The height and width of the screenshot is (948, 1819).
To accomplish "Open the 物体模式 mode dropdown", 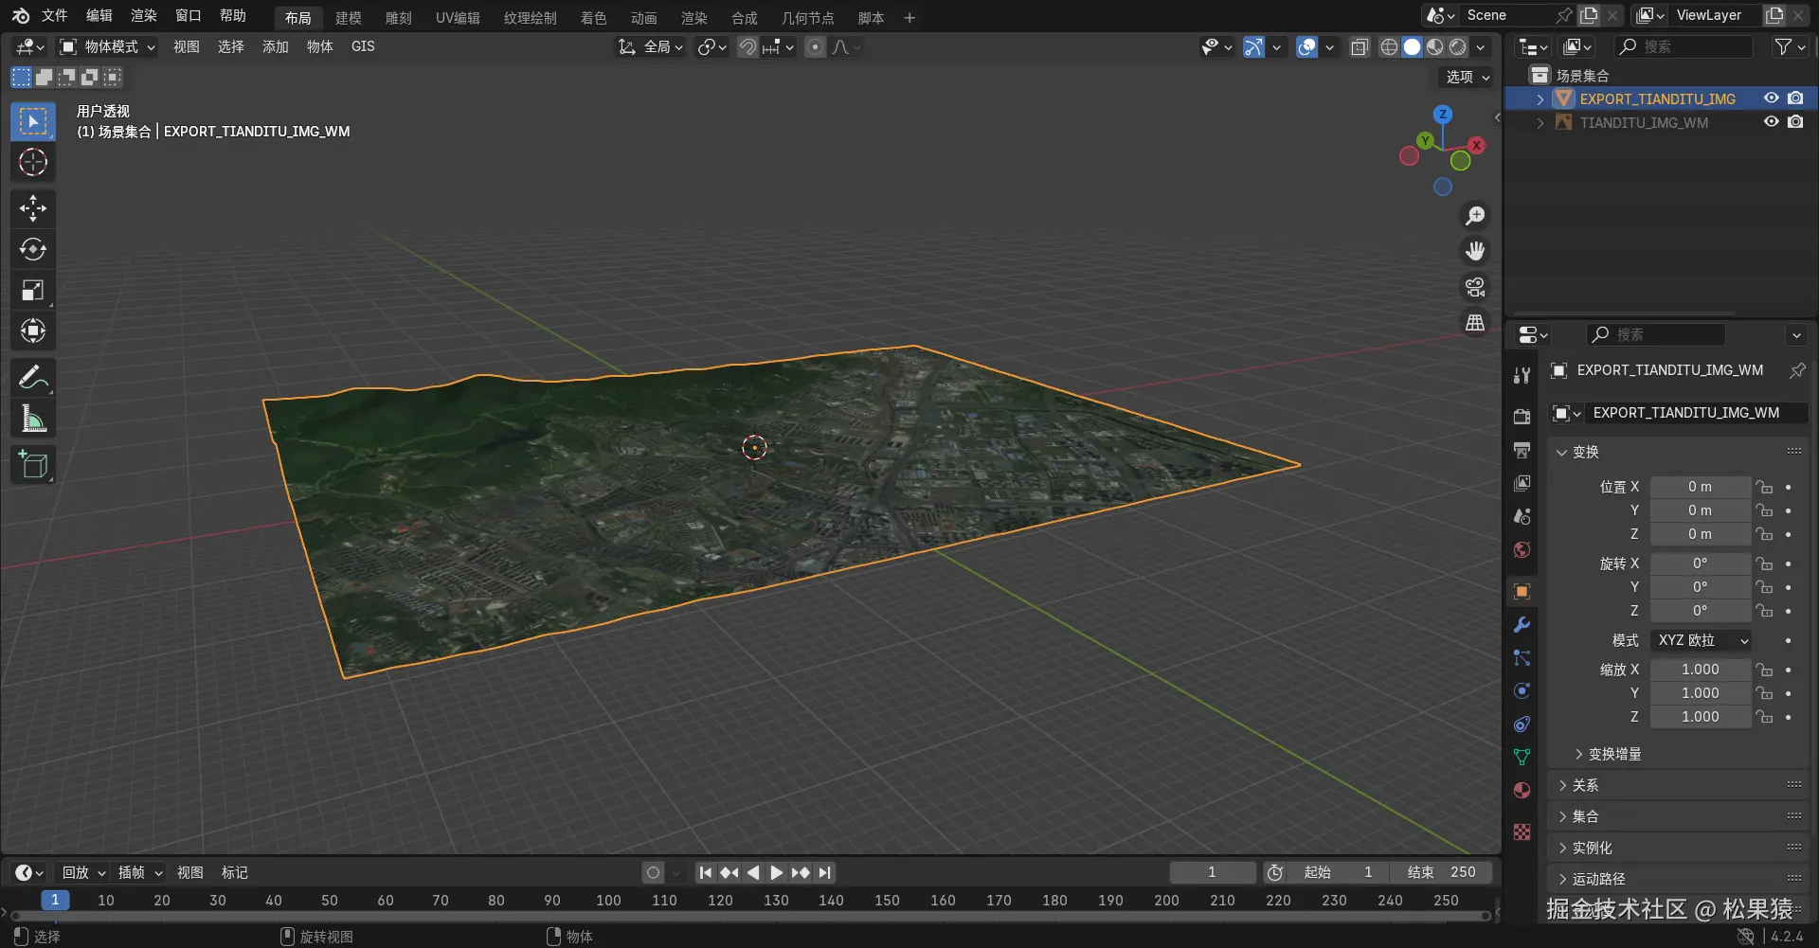I will tap(108, 47).
